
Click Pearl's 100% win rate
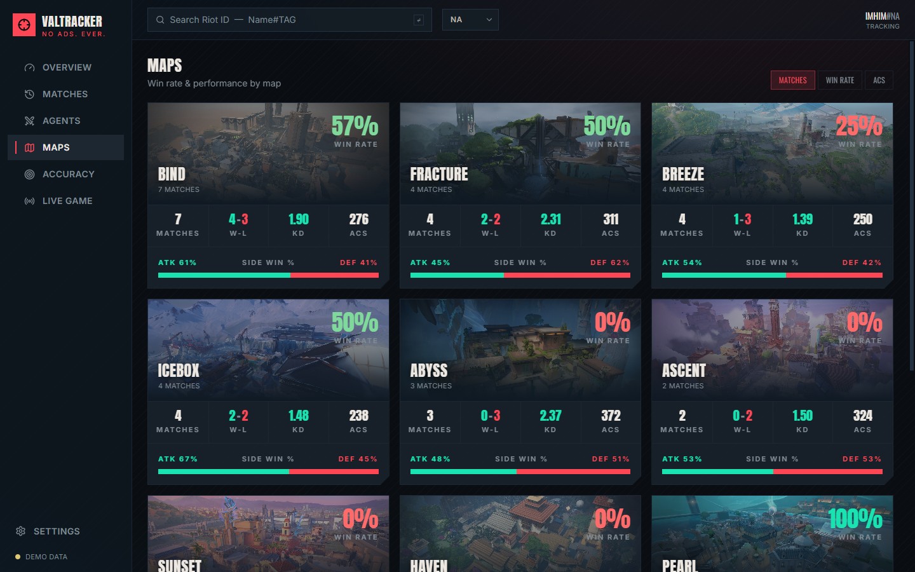pyautogui.click(x=855, y=519)
